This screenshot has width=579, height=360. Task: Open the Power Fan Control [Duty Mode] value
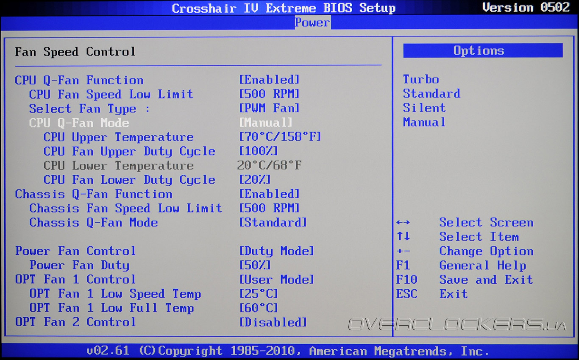pos(277,251)
